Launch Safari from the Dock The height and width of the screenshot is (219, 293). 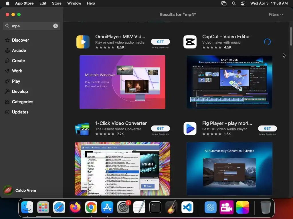[59, 207]
